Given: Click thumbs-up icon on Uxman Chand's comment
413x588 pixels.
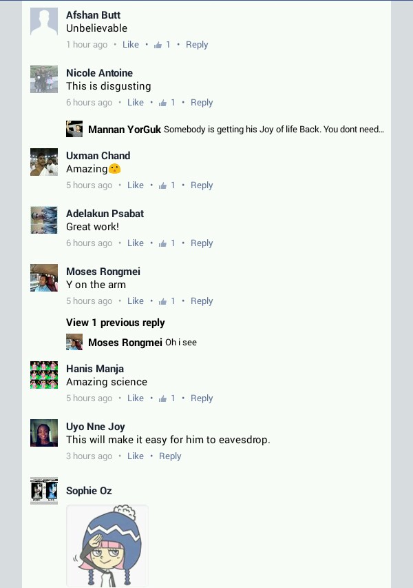Looking at the screenshot, I should [162, 185].
